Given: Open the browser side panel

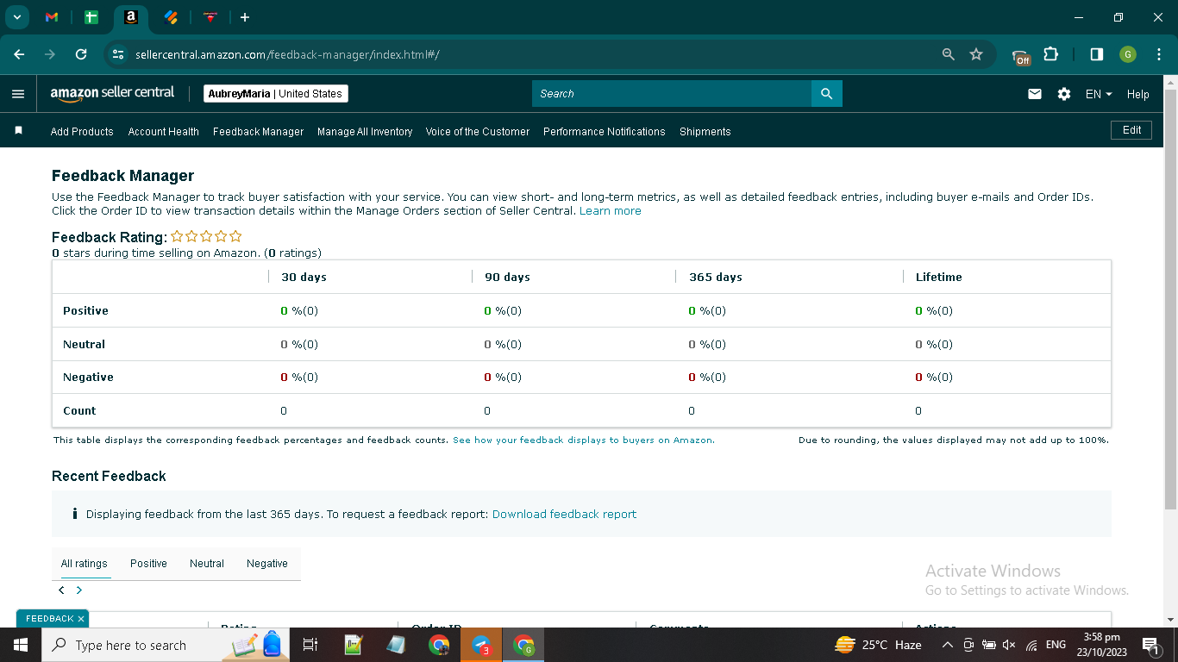Looking at the screenshot, I should (x=1096, y=54).
